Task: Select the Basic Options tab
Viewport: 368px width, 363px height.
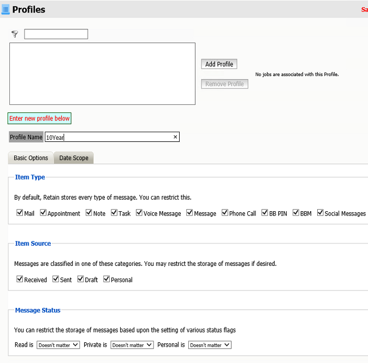Action: [x=31, y=158]
